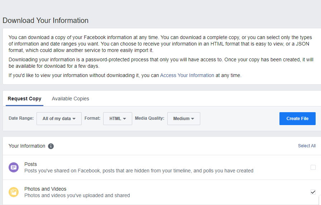Image resolution: width=321 pixels, height=205 pixels.
Task: Click the Your Information section heading
Action: (27, 146)
